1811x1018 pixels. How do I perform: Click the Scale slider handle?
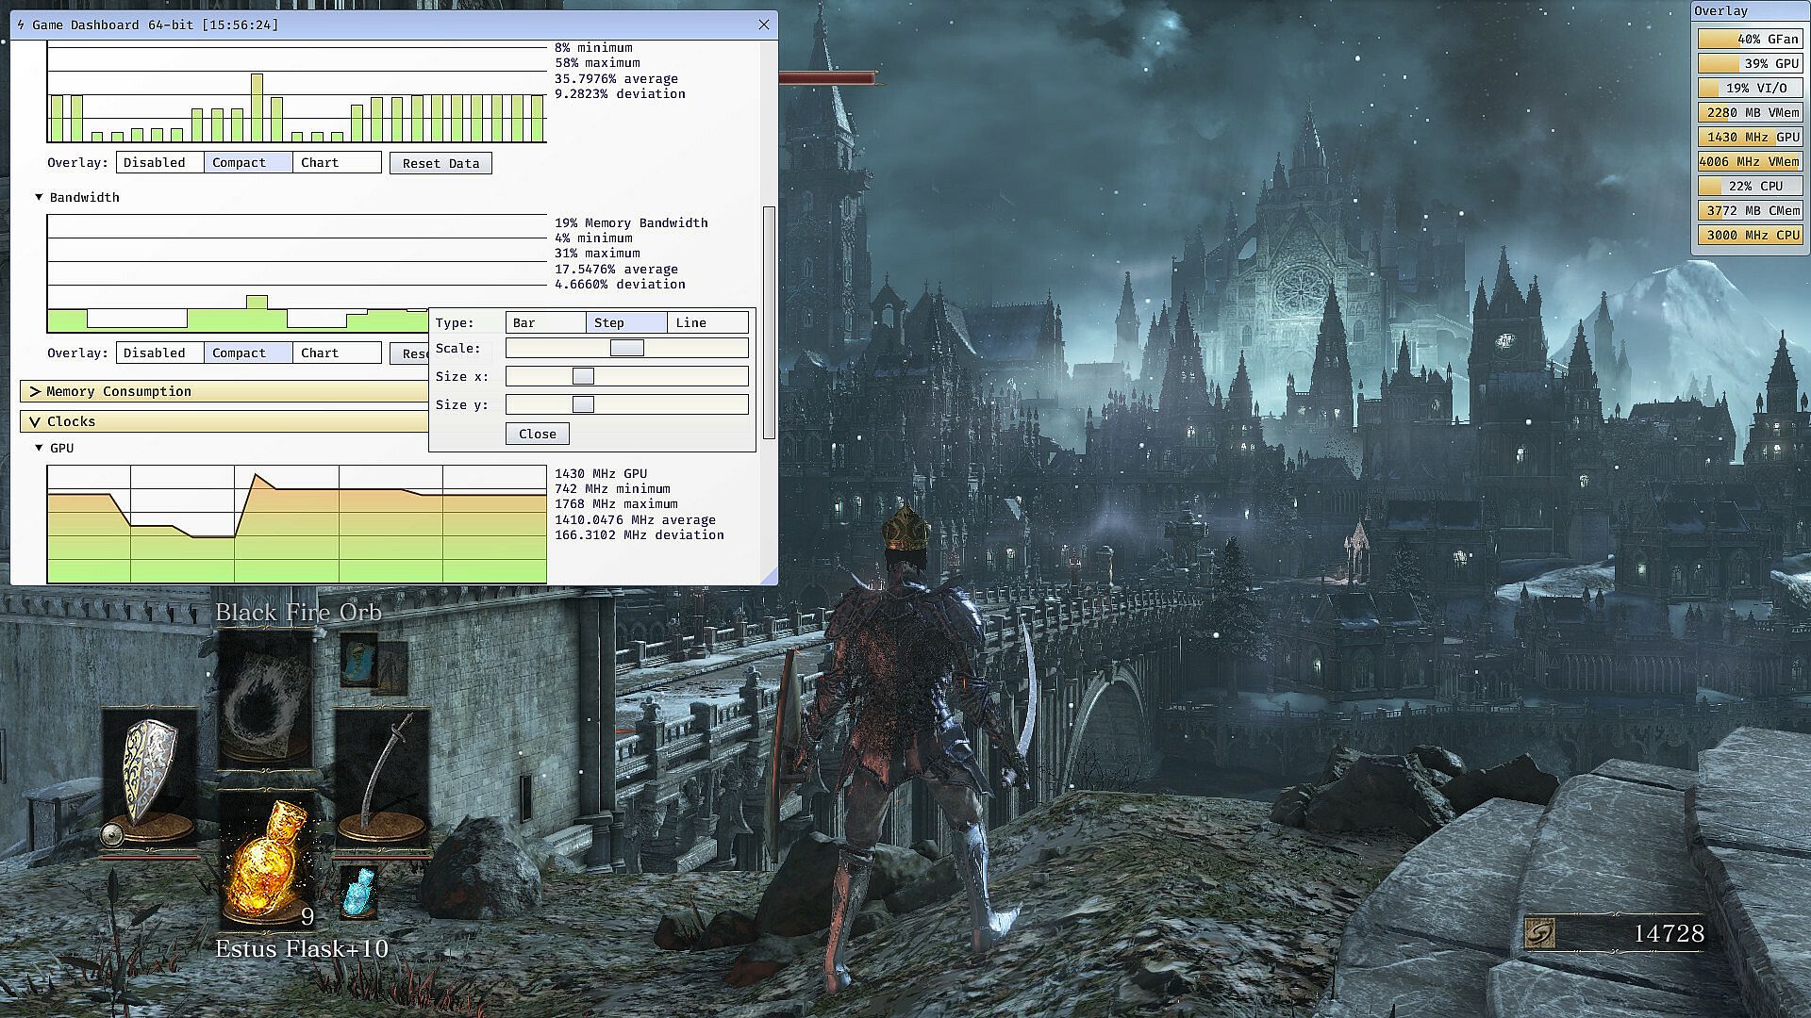coord(626,348)
